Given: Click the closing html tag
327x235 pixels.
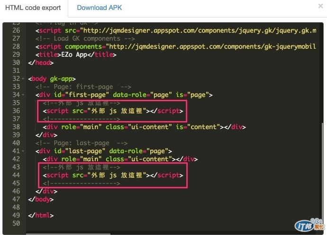Looking at the screenshot, I should [41, 215].
